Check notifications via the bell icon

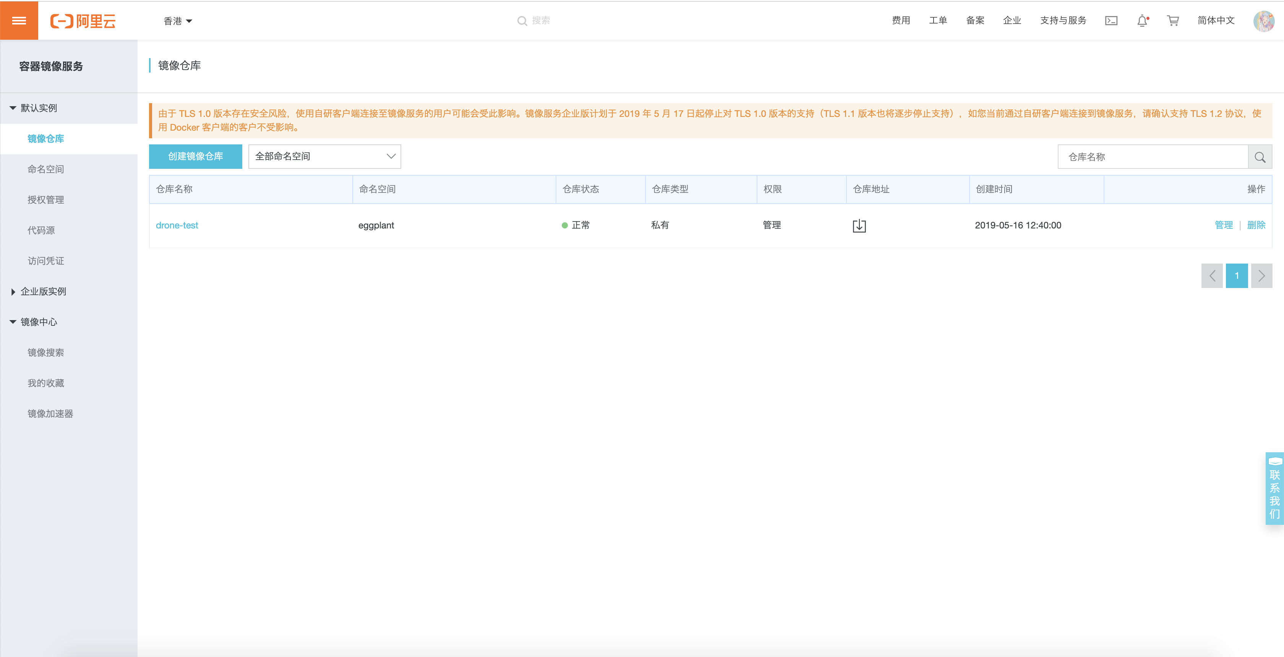pyautogui.click(x=1141, y=20)
